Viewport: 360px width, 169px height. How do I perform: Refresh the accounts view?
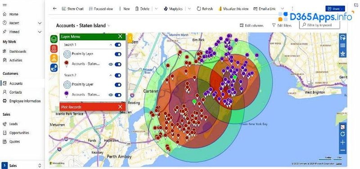[205, 9]
